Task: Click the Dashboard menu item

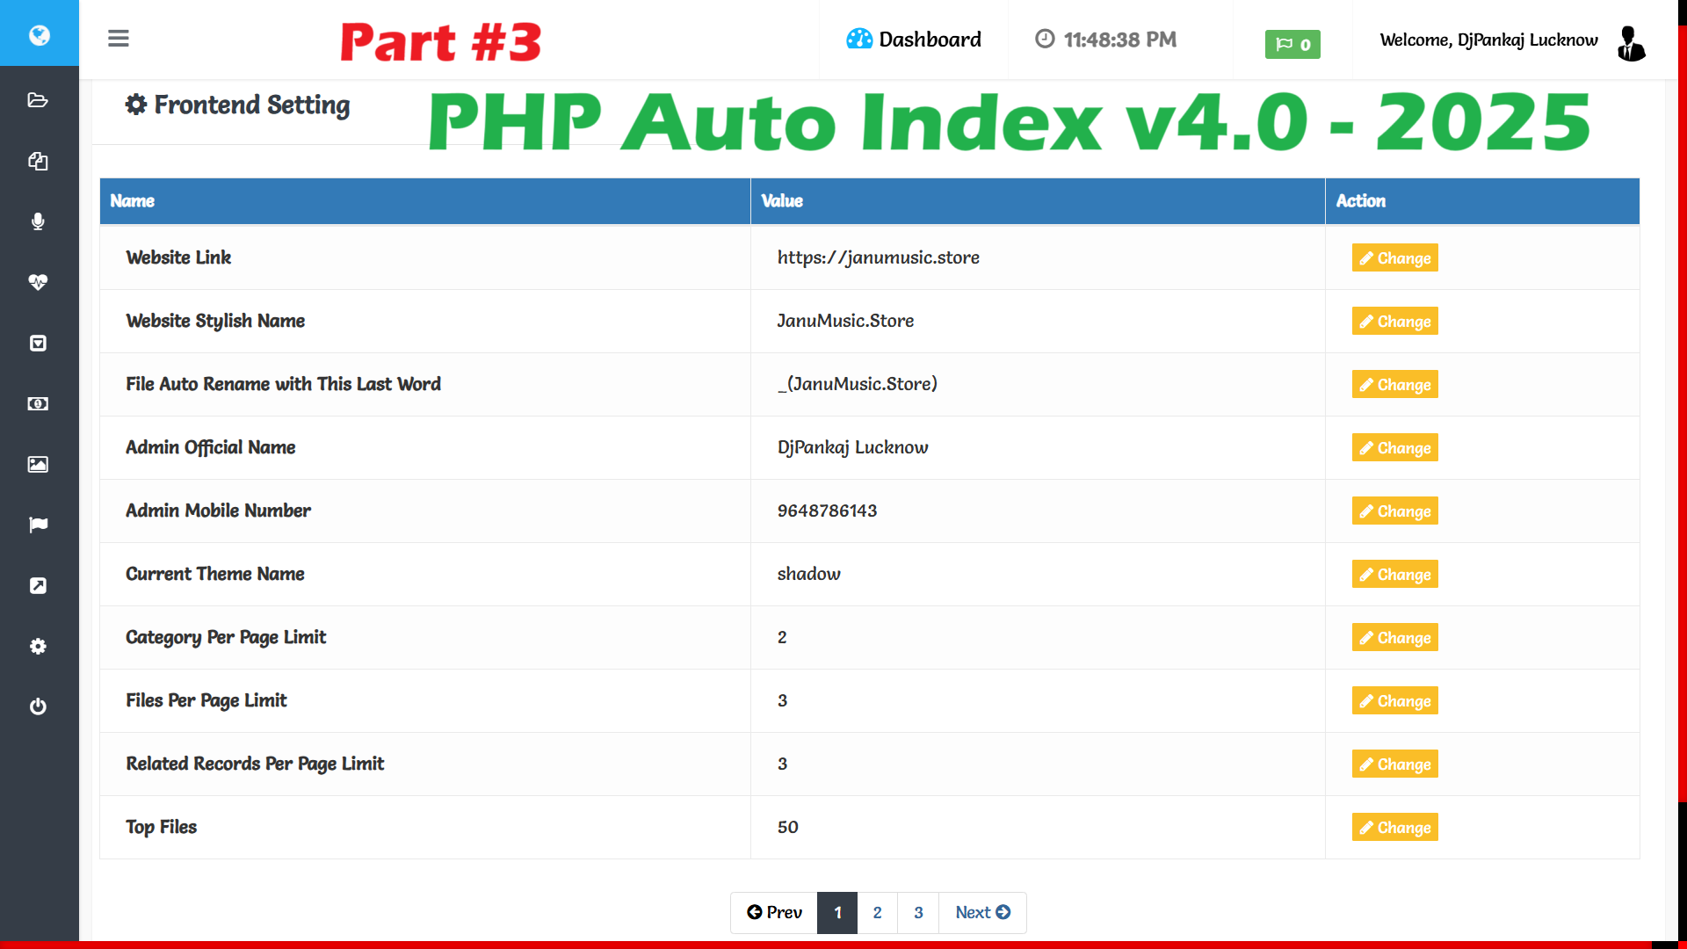Action: [x=914, y=40]
